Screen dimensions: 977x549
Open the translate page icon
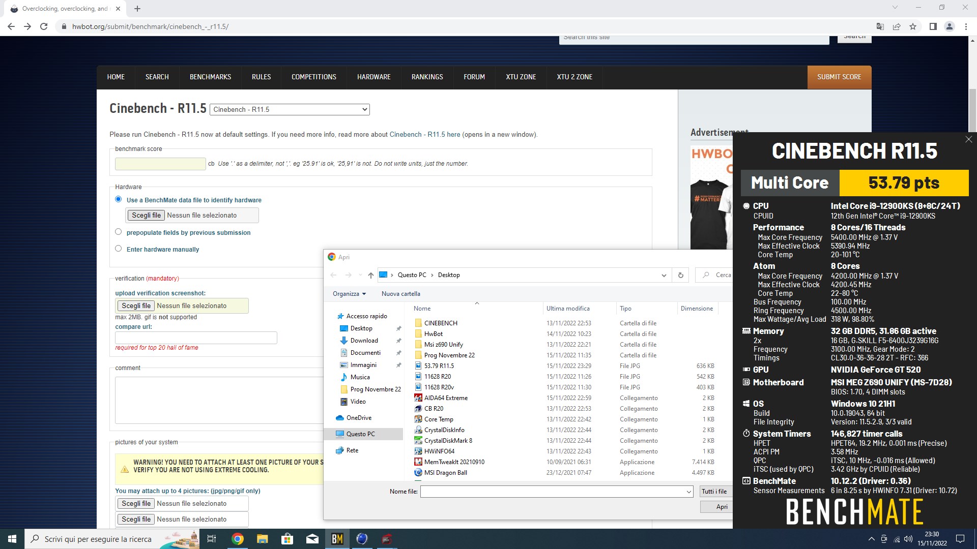coord(880,26)
